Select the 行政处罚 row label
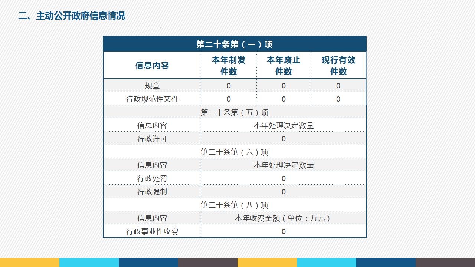 click(152, 178)
